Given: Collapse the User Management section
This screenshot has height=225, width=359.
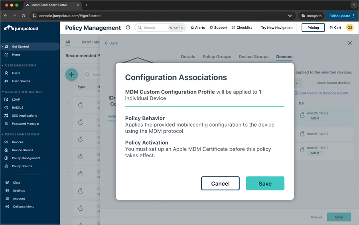Looking at the screenshot, I should [20, 65].
